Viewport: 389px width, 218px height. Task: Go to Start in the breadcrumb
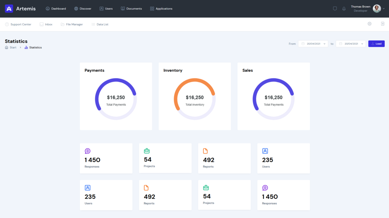click(13, 48)
